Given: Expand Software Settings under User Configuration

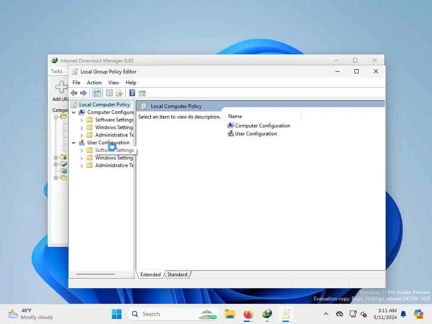Looking at the screenshot, I should [x=81, y=151].
